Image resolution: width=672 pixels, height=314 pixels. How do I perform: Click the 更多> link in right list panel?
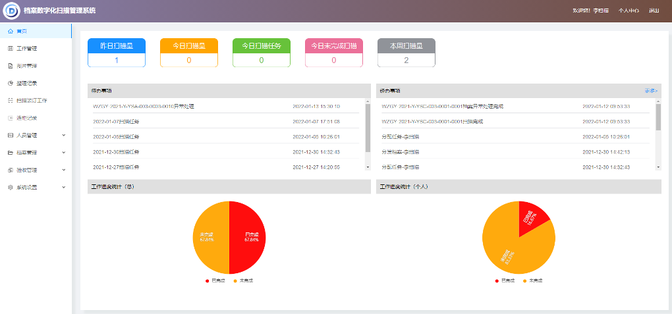651,91
